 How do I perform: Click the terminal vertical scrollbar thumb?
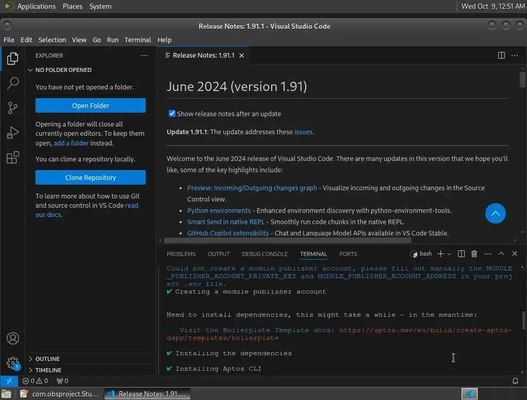(x=523, y=321)
